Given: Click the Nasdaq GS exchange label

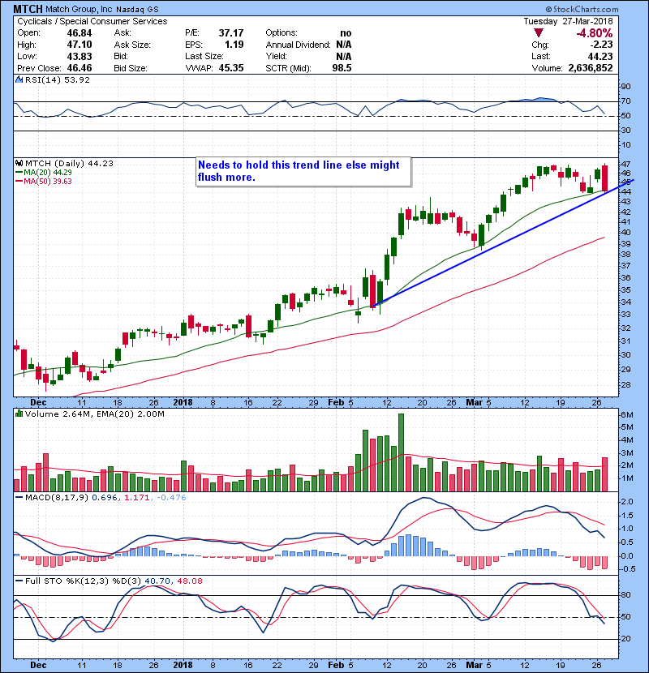Looking at the screenshot, I should 137,10.
